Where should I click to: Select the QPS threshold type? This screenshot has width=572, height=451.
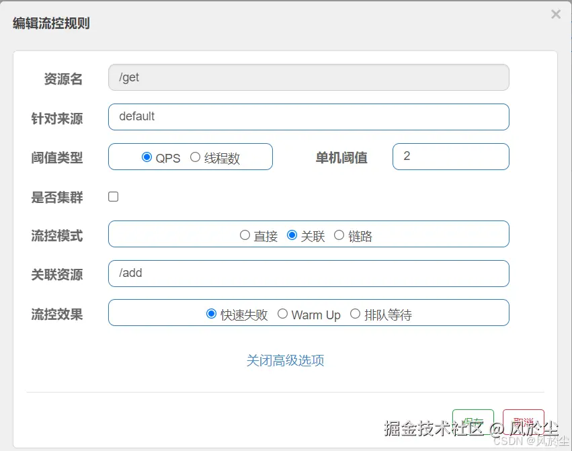click(x=149, y=157)
